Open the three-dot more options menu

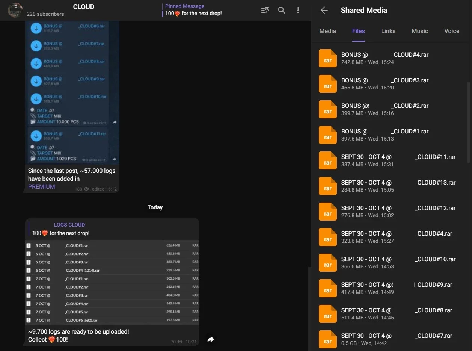point(298,10)
